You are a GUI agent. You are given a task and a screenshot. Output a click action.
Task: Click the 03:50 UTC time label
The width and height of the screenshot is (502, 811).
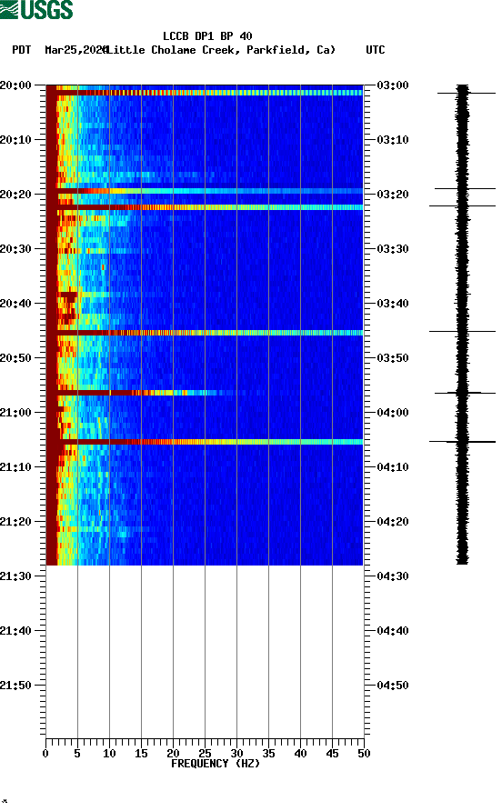[393, 358]
